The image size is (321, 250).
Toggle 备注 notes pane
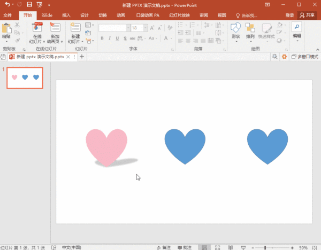164,247
